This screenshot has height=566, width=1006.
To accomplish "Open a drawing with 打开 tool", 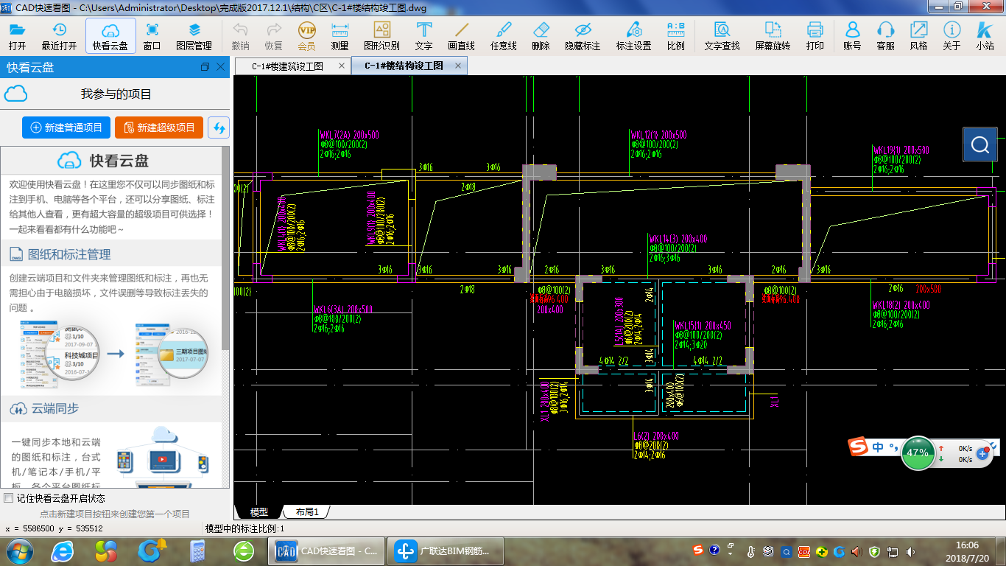I will coord(17,36).
